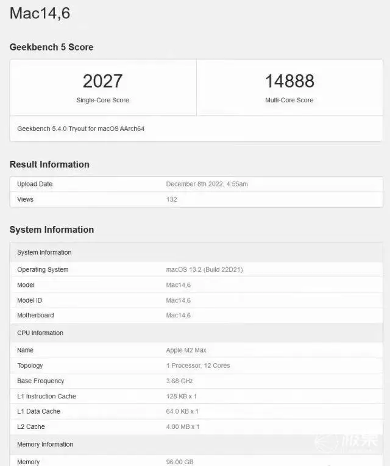Select the 64.0 KB x 1 value
This screenshot has height=466, width=390.
pos(182,411)
